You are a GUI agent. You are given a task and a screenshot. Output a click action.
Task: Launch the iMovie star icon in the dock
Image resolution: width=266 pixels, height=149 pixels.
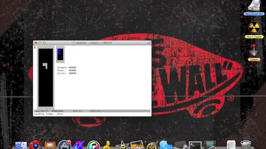pos(122,145)
